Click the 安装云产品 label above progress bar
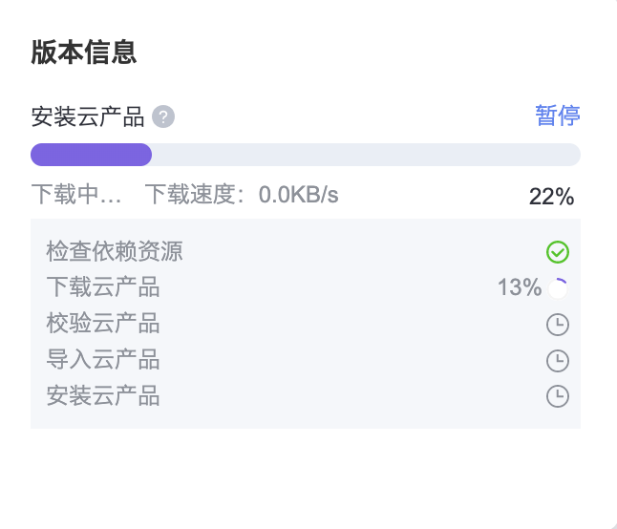The width and height of the screenshot is (617, 529). click(x=88, y=116)
